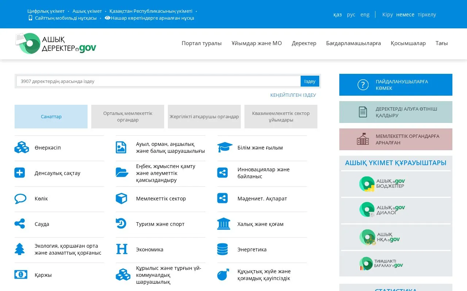Switch to Жергілікті атқарушы органдар tab
The width and height of the screenshot is (467, 291).
click(x=204, y=116)
